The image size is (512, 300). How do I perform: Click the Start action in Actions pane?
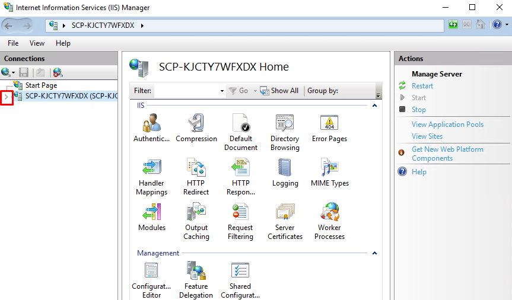point(419,98)
